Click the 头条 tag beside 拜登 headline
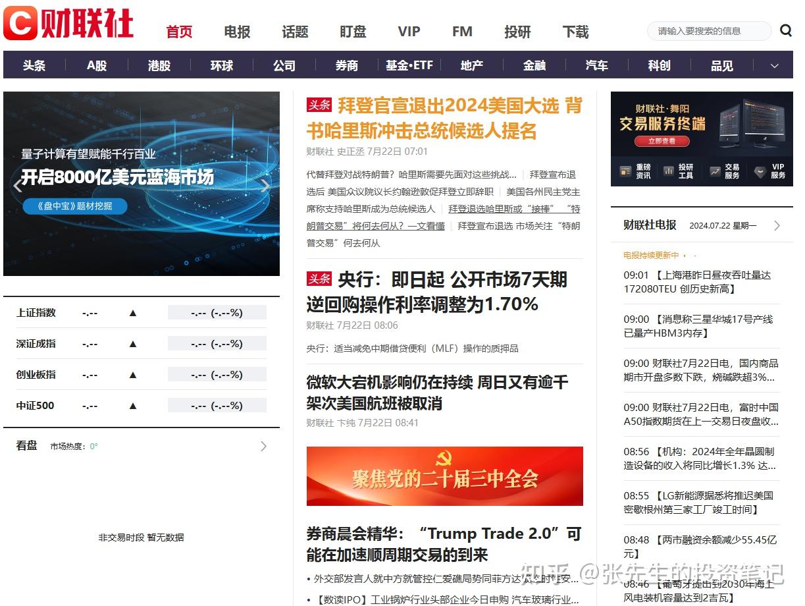The height and width of the screenshot is (606, 805). point(319,105)
